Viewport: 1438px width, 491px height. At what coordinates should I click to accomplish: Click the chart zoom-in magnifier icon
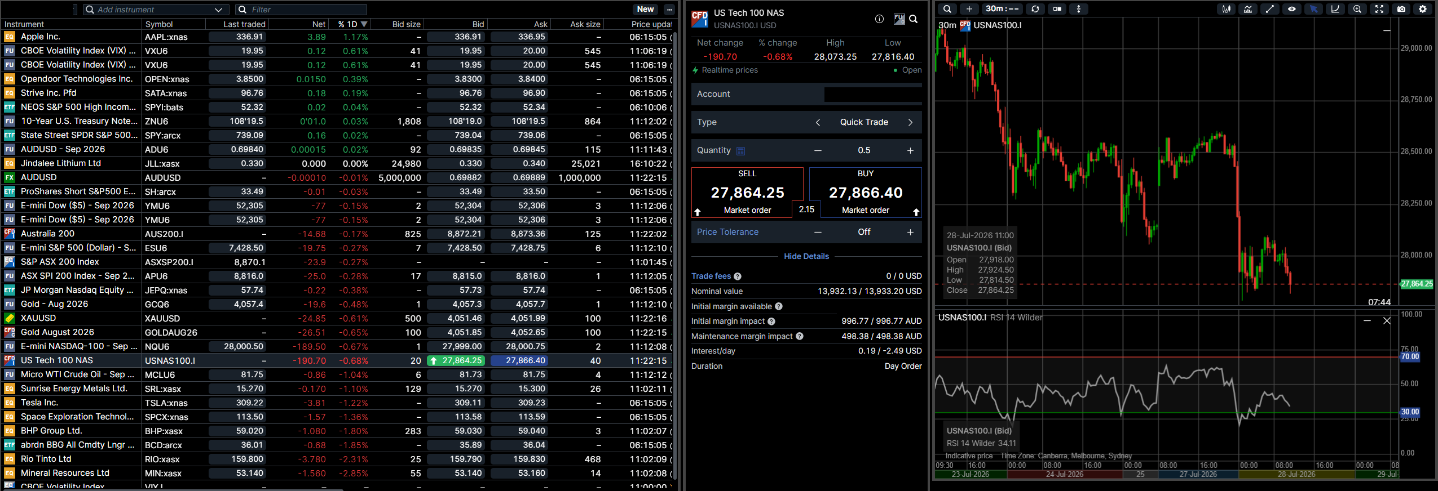[x=1357, y=9]
